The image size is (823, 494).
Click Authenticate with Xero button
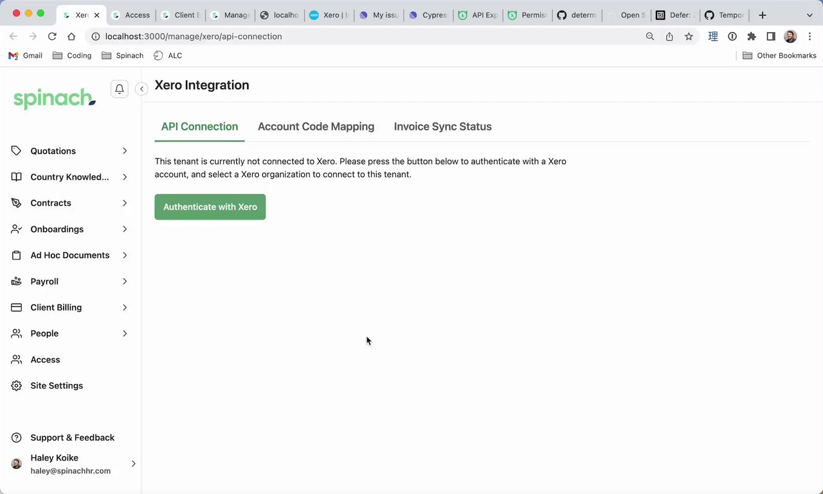click(x=210, y=207)
